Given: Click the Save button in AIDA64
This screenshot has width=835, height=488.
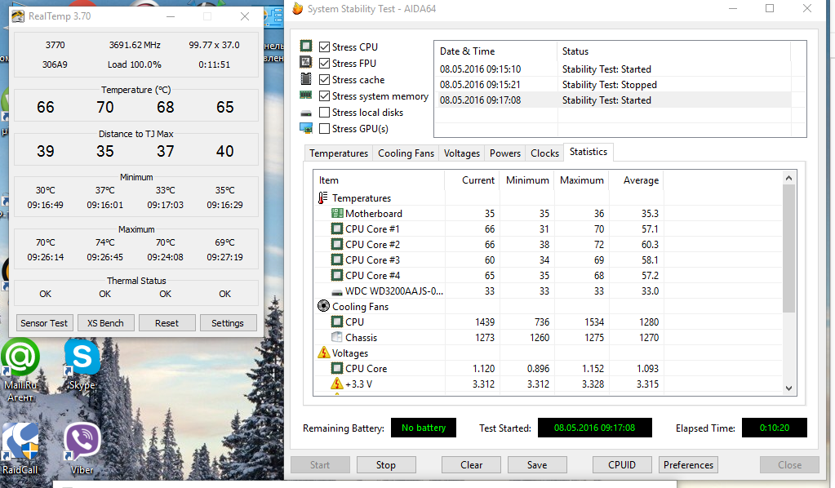Looking at the screenshot, I should [x=537, y=464].
